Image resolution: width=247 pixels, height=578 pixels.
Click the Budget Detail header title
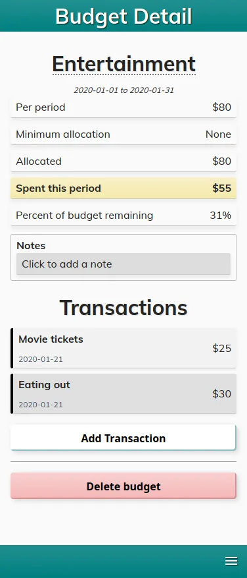point(123,16)
